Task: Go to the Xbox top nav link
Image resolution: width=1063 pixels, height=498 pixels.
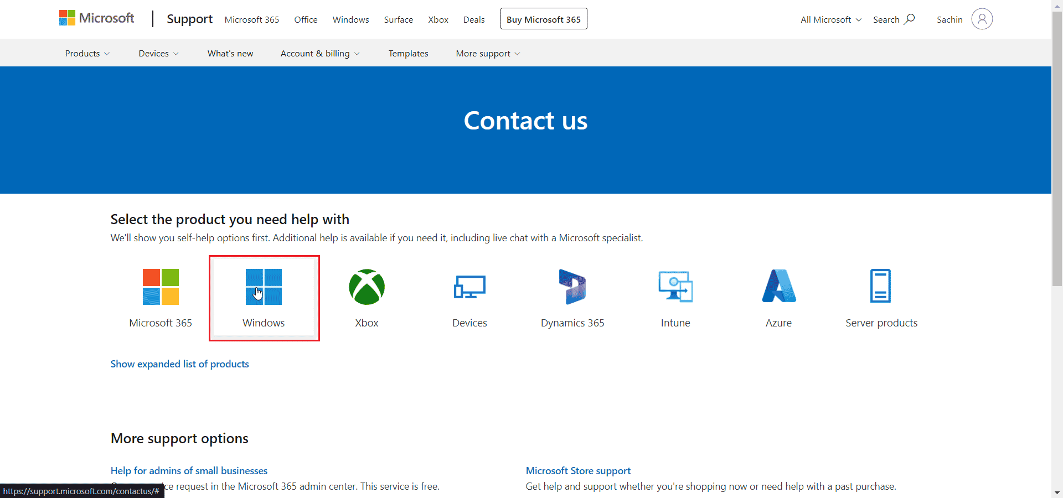Action: 438,19
